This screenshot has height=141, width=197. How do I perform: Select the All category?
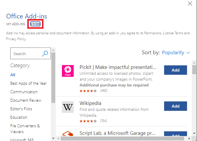[13, 75]
